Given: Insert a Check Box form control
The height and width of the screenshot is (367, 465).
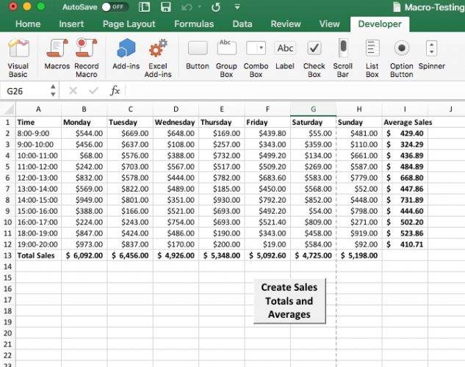Looking at the screenshot, I should (314, 57).
